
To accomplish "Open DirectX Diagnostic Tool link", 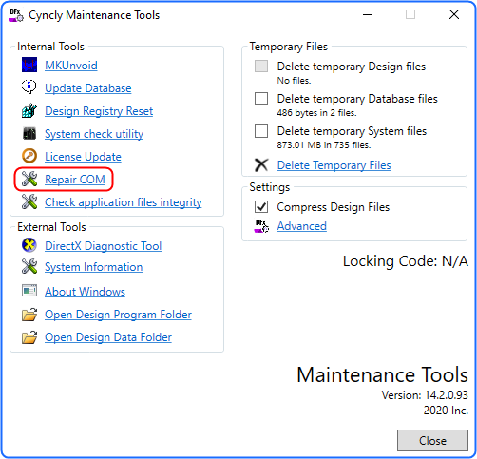I will [104, 246].
